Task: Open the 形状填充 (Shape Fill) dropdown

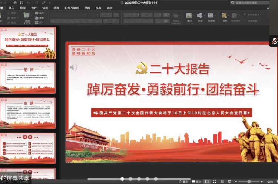Action: click(252, 15)
